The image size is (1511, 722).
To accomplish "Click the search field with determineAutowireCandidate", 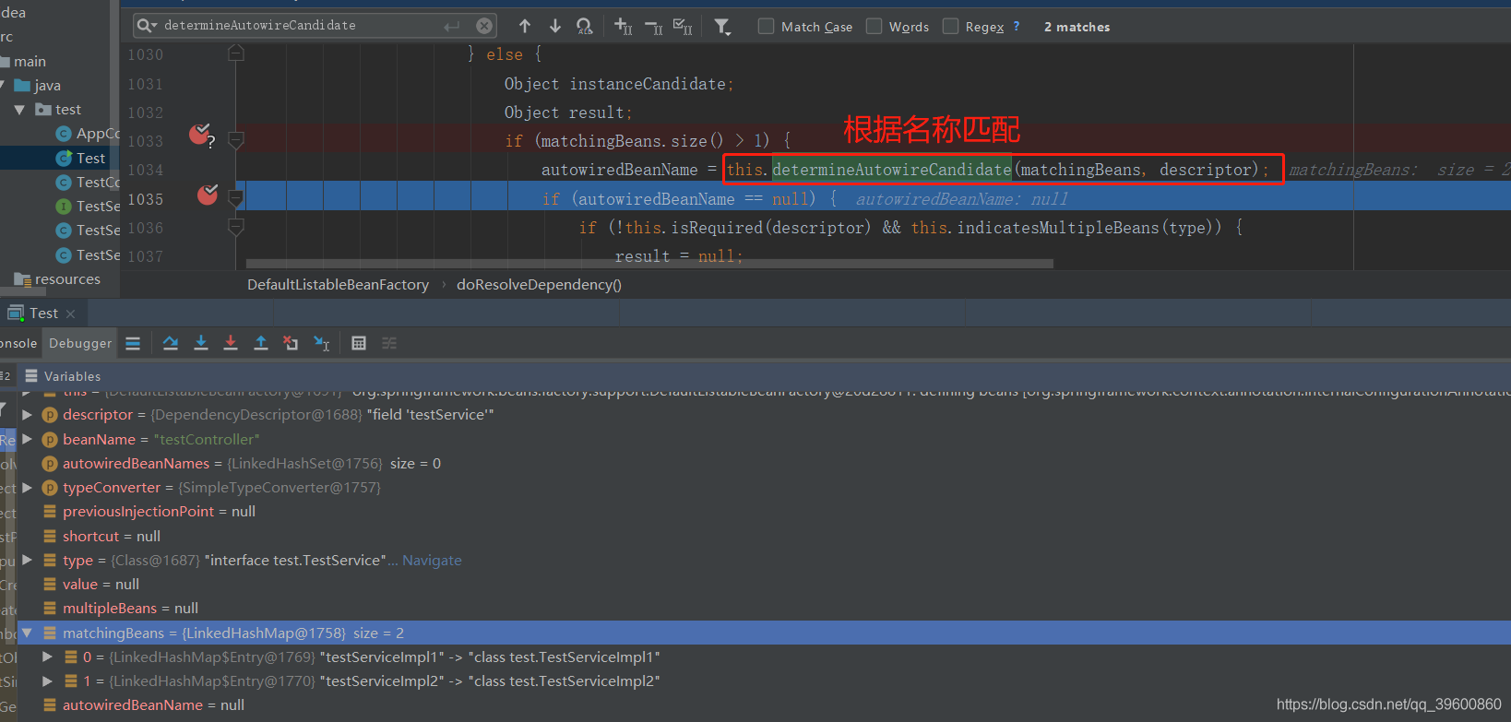I will coord(314,26).
